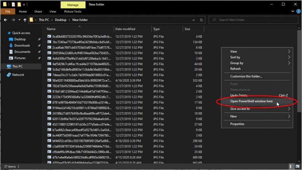Open the Customize Quick Access Toolbar dropdown

tap(24, 4)
